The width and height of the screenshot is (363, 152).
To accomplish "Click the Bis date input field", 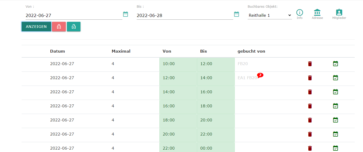I will tap(184, 15).
